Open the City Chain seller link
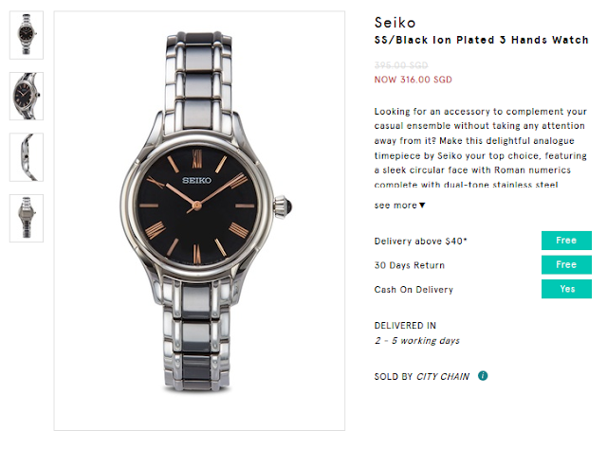This screenshot has width=607, height=466. coord(443,377)
